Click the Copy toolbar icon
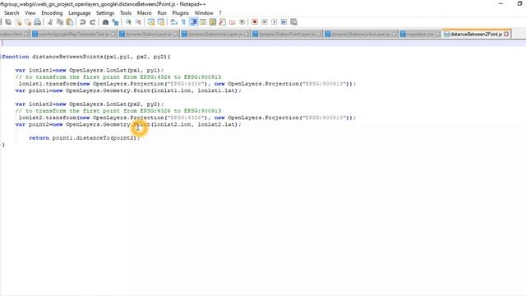This screenshot has width=526, height=296. pos(60,22)
